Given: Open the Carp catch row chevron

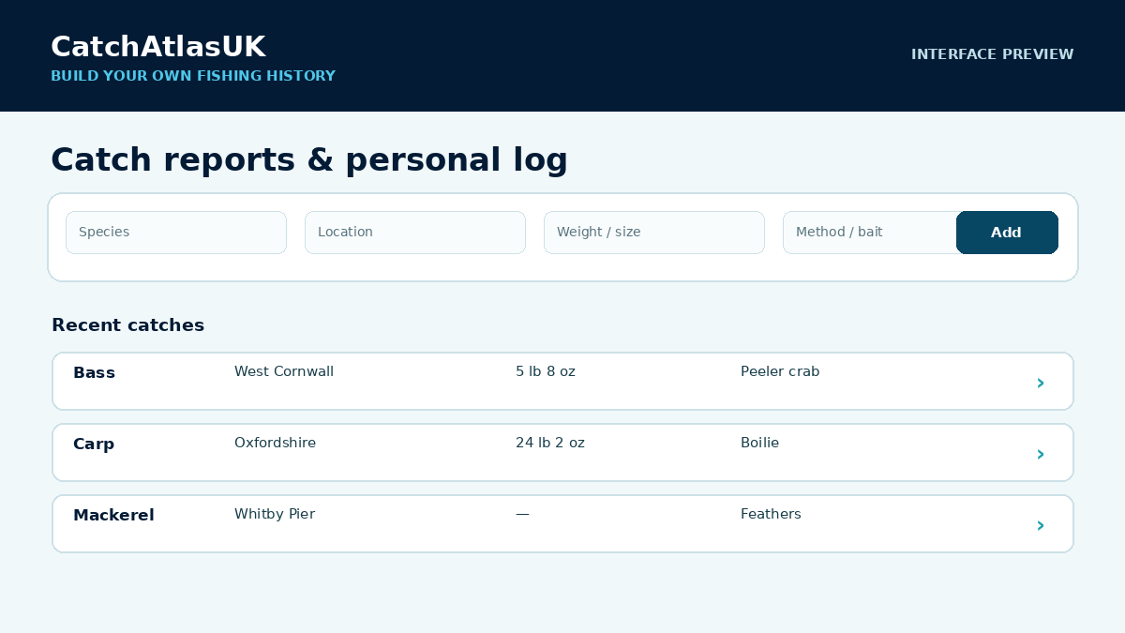Looking at the screenshot, I should click(x=1041, y=454).
